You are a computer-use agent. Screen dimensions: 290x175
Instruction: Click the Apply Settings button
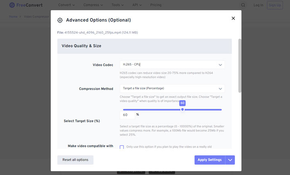(x=209, y=160)
